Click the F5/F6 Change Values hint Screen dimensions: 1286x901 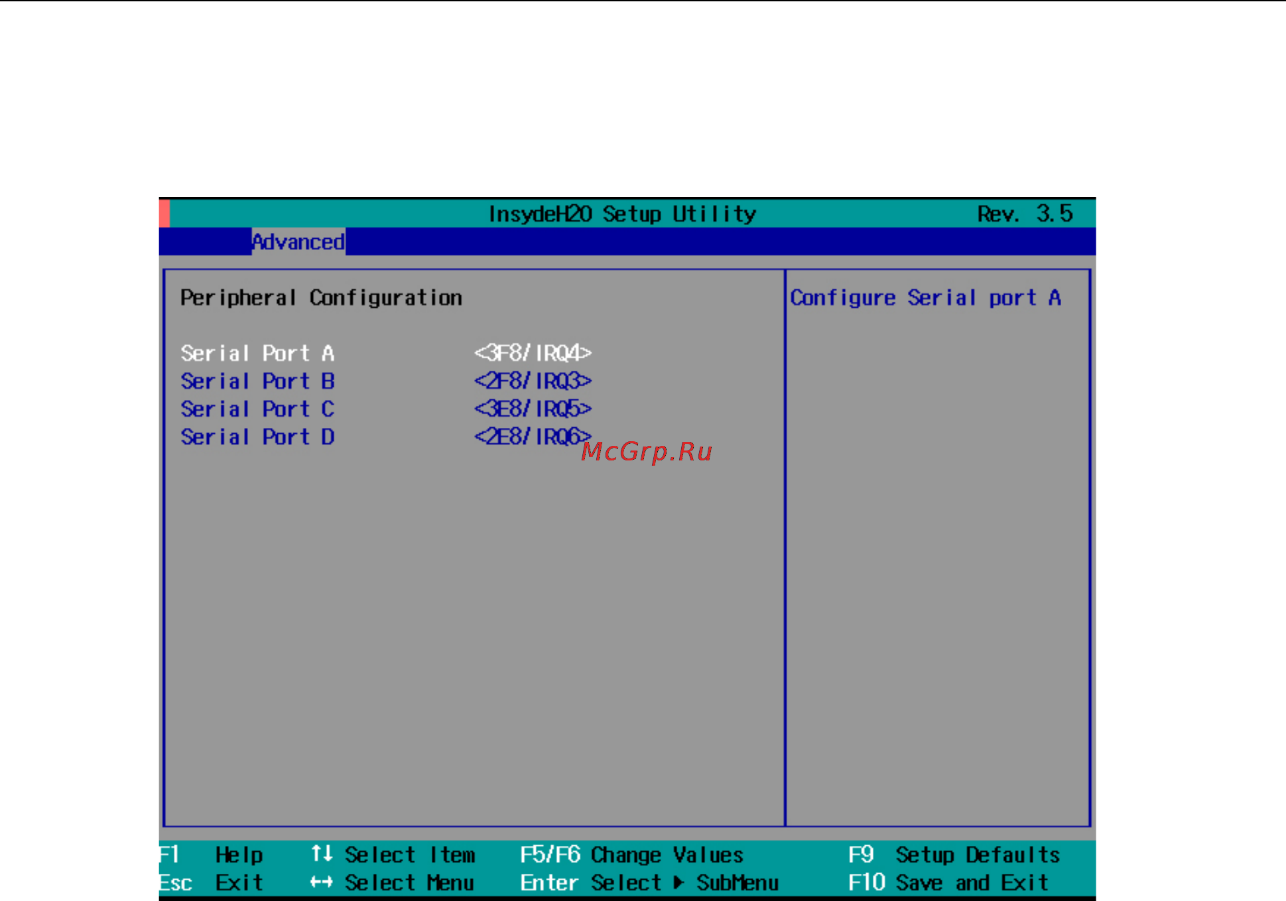(631, 855)
